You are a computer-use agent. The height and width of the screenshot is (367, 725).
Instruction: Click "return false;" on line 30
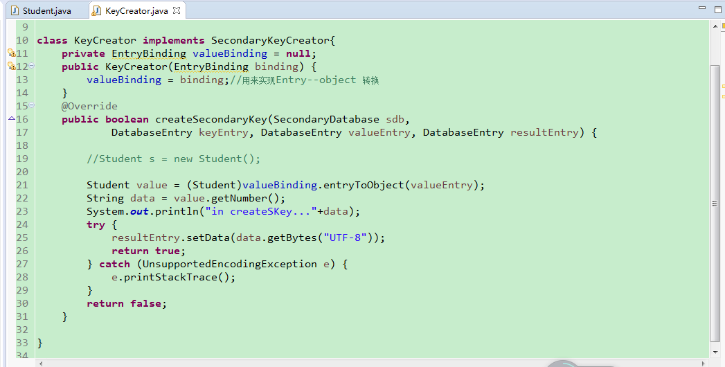127,304
